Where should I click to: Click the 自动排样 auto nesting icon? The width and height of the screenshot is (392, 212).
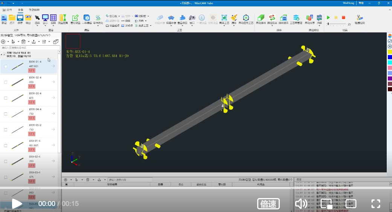click(x=261, y=19)
